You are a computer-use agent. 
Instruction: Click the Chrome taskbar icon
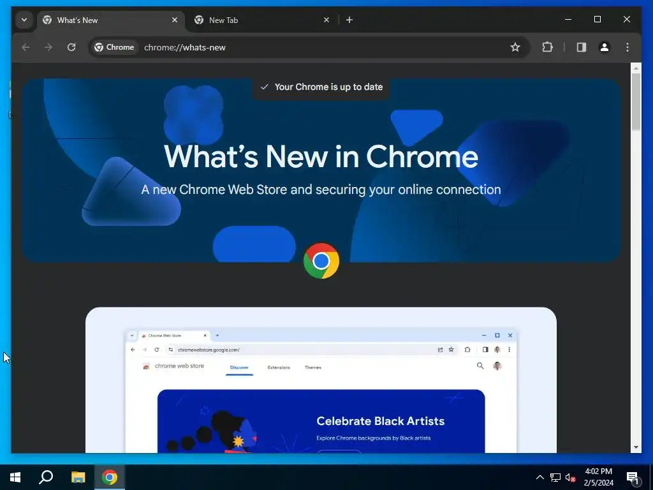110,477
